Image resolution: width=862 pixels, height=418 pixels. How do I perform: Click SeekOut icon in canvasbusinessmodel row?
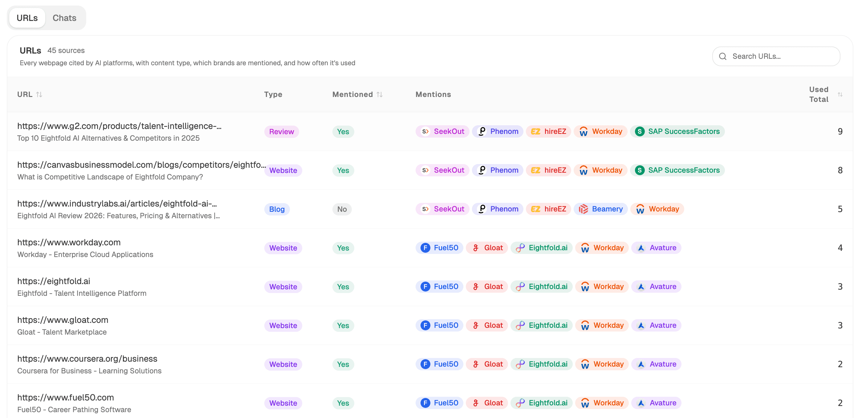(425, 170)
